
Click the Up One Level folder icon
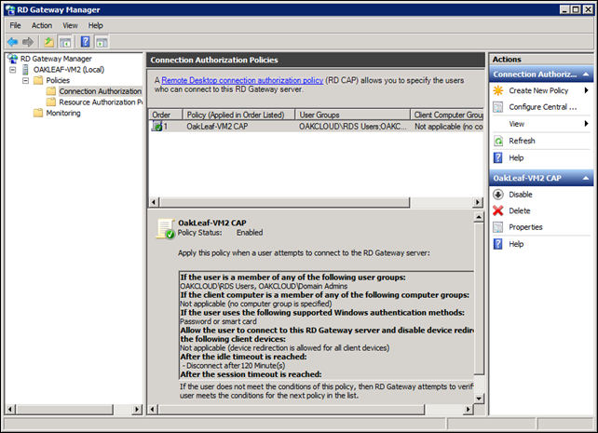click(x=48, y=42)
